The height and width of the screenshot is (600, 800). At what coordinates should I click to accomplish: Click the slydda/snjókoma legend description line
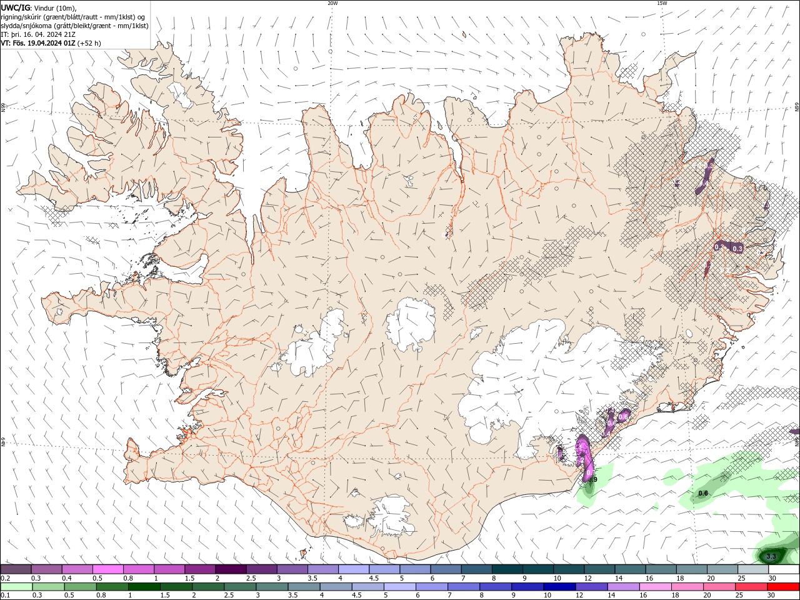coord(74,26)
